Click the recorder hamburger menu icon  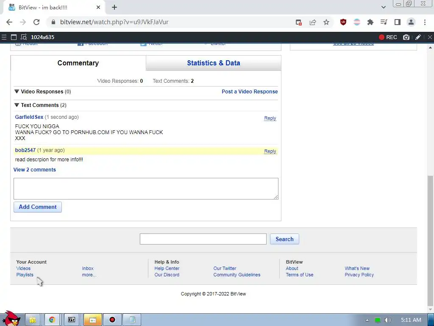[x=4, y=37]
